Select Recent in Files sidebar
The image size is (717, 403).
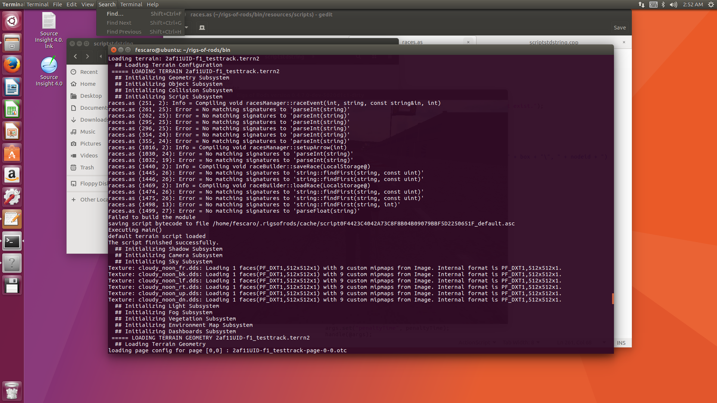click(x=89, y=72)
